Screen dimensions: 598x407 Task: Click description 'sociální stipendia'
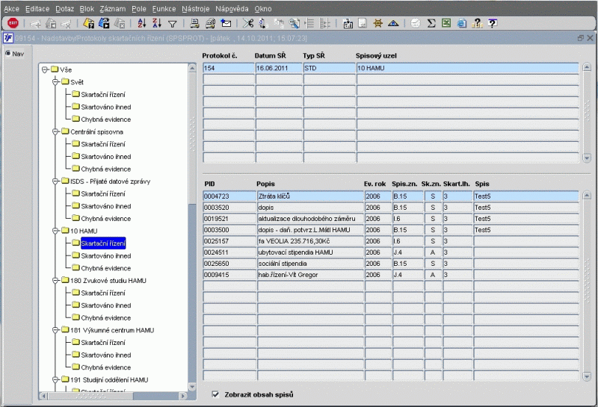(310, 264)
